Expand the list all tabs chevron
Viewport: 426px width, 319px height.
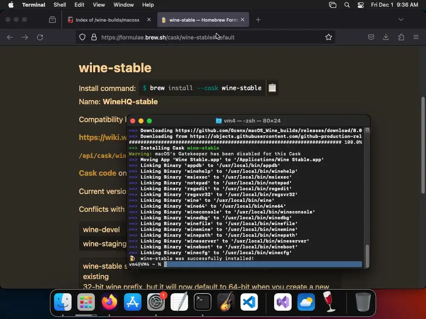[x=401, y=20]
